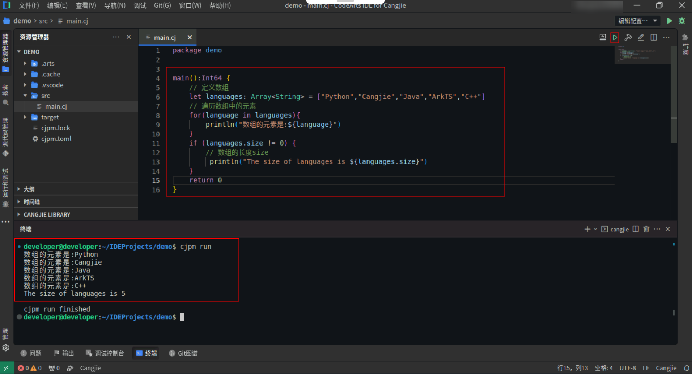Open notifications bell in status bar
This screenshot has width=692, height=374.
coord(687,368)
